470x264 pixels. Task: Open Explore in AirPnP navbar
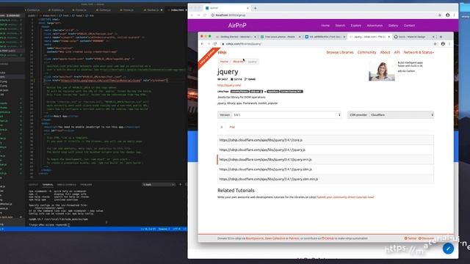point(355,26)
